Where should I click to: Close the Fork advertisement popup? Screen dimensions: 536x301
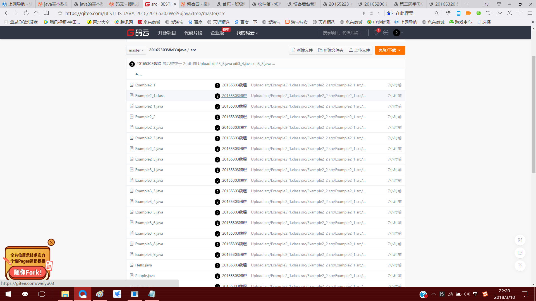pyautogui.click(x=51, y=242)
